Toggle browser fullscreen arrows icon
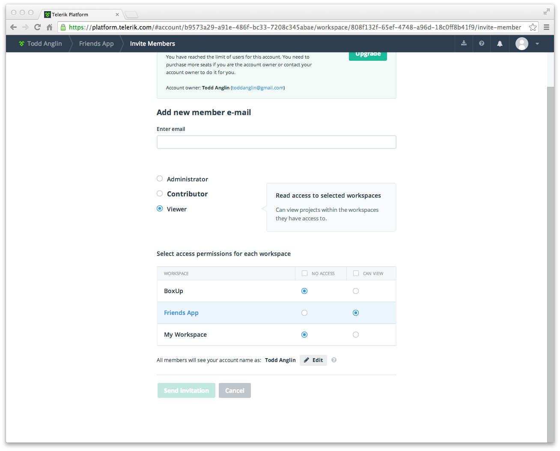This screenshot has height=451, width=560. 546,12
